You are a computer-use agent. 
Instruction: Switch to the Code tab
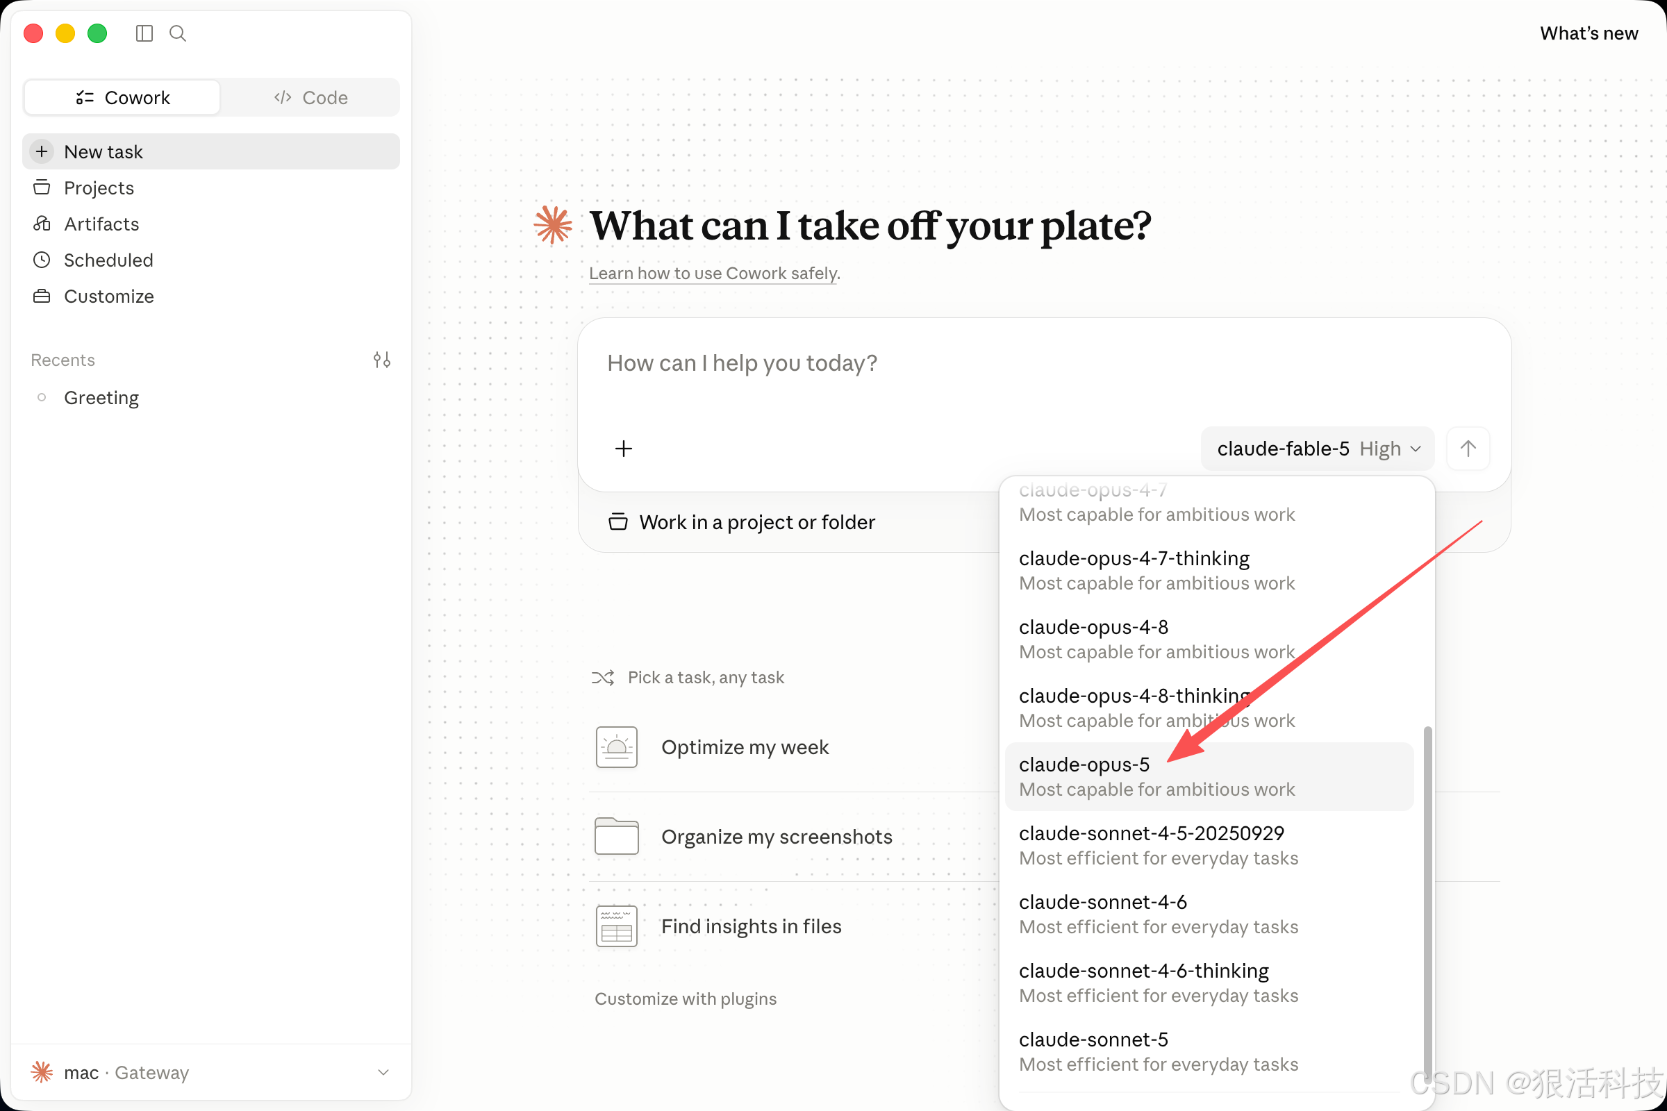pos(310,97)
